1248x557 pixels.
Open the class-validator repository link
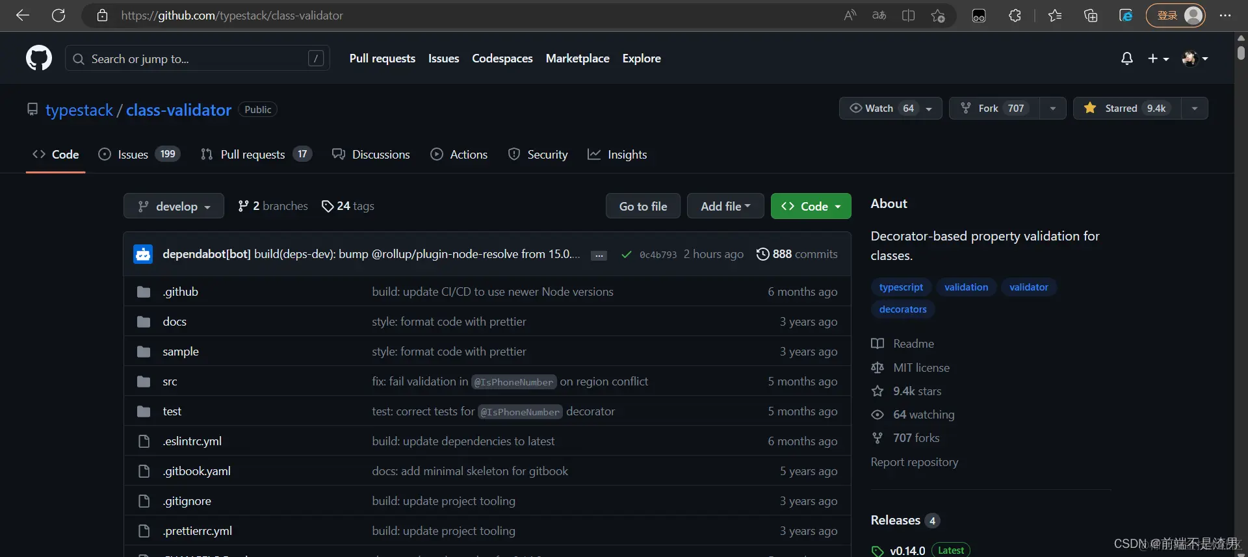point(179,110)
